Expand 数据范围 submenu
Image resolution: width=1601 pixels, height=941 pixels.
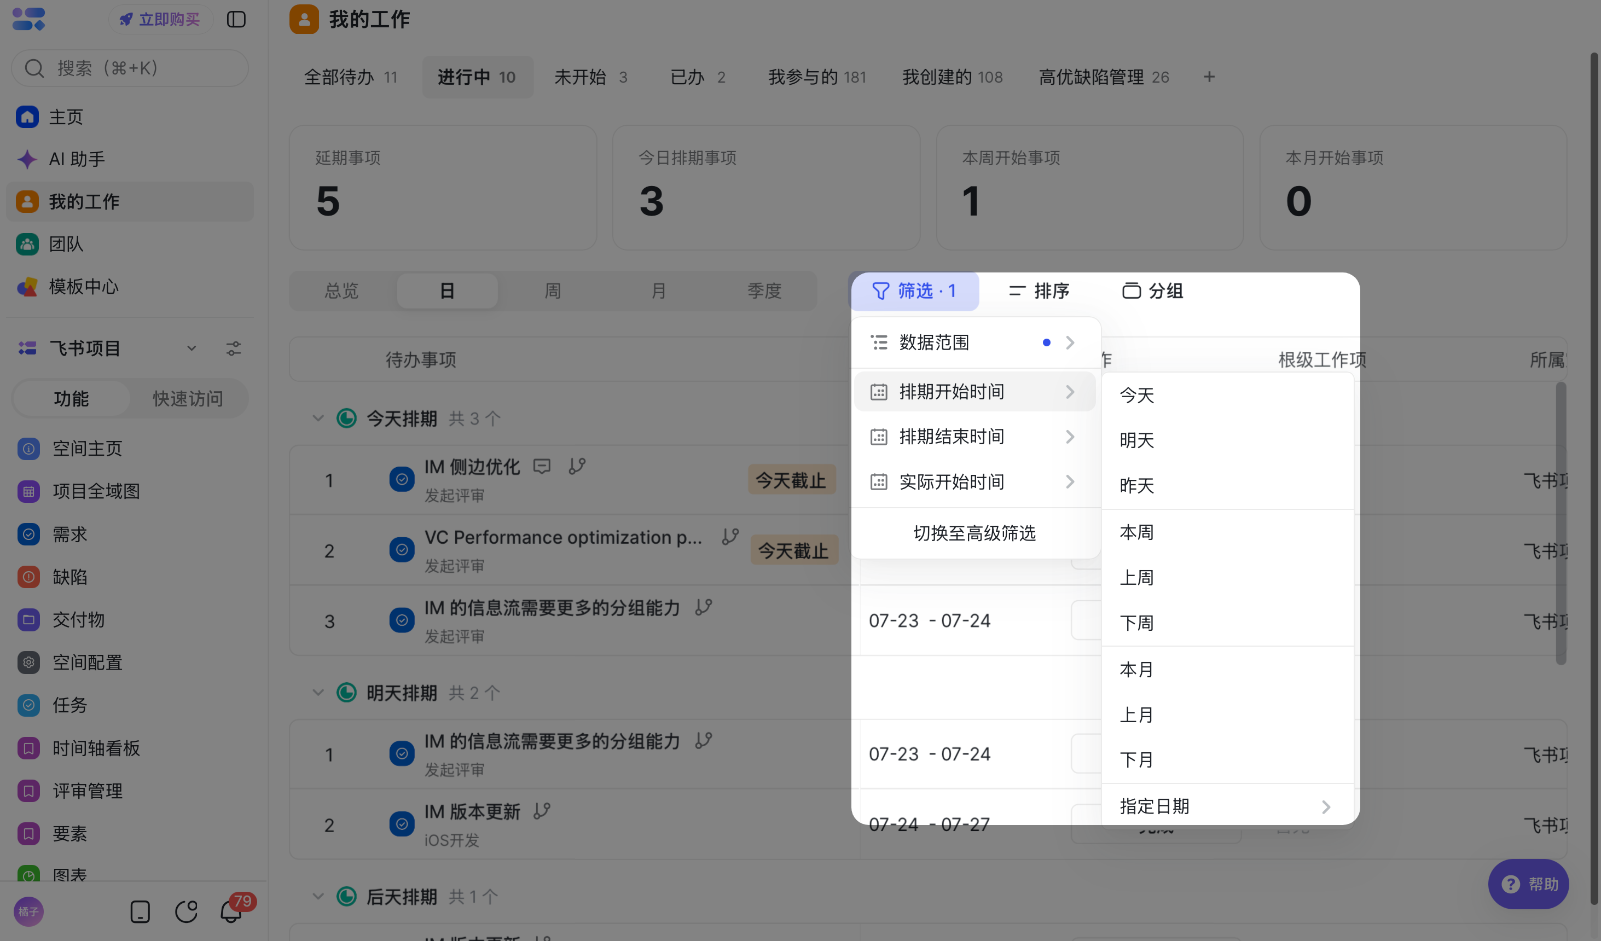(x=974, y=342)
